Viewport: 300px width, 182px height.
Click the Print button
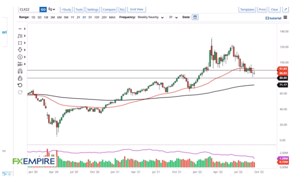(x=262, y=9)
